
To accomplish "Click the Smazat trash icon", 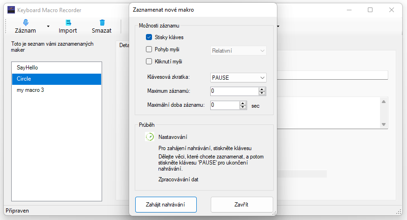I will 102,22.
